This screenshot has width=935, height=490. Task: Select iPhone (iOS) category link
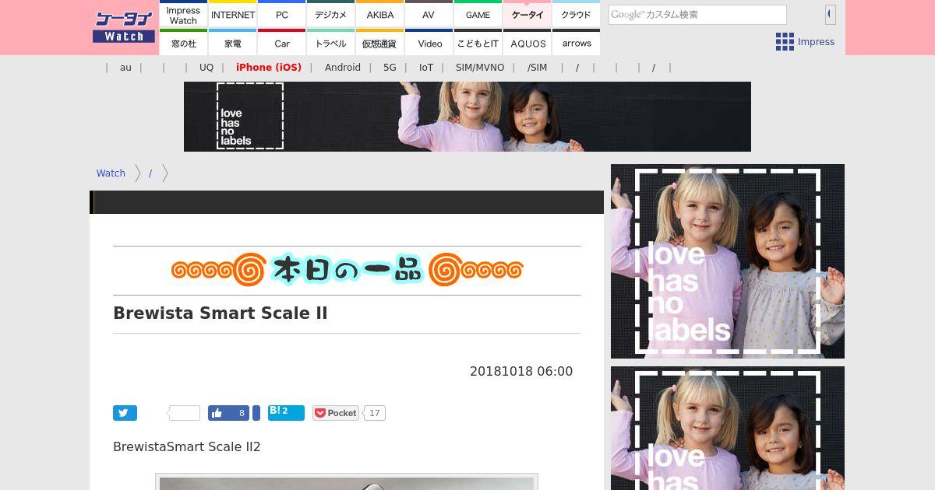269,68
